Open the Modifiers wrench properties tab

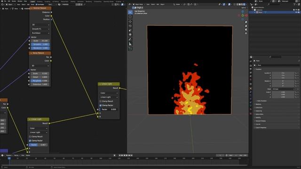coord(251,92)
